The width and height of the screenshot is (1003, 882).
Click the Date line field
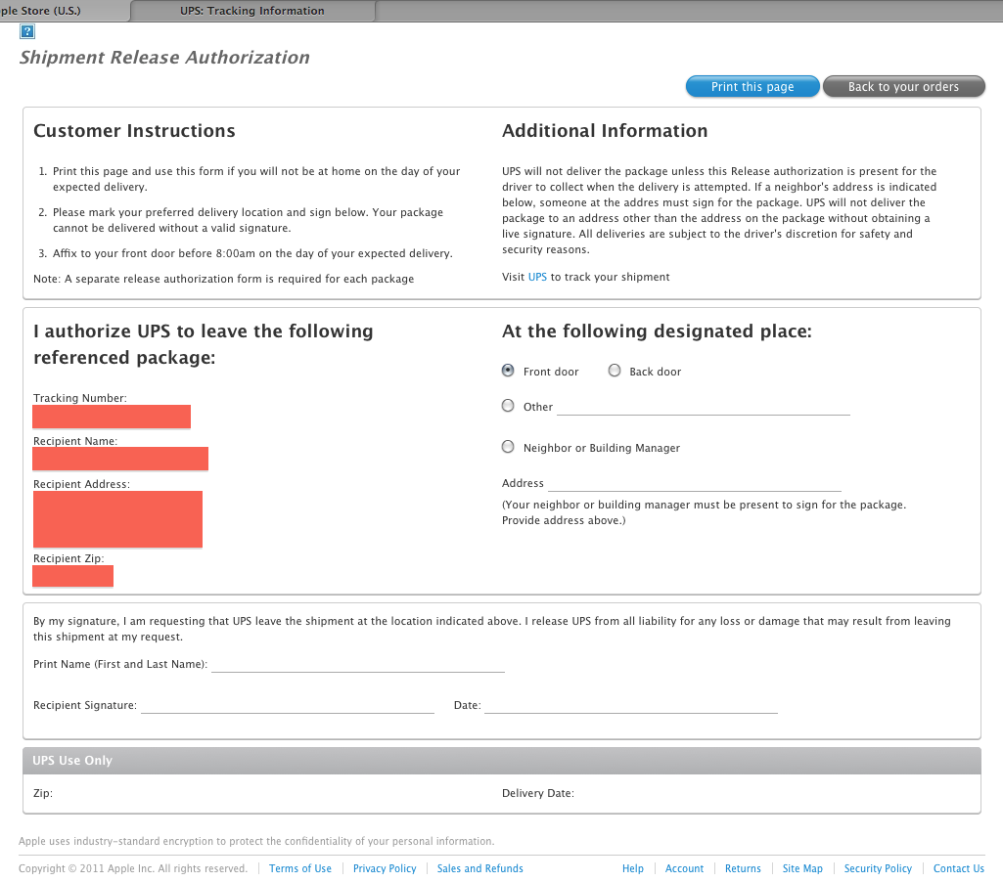tap(631, 707)
